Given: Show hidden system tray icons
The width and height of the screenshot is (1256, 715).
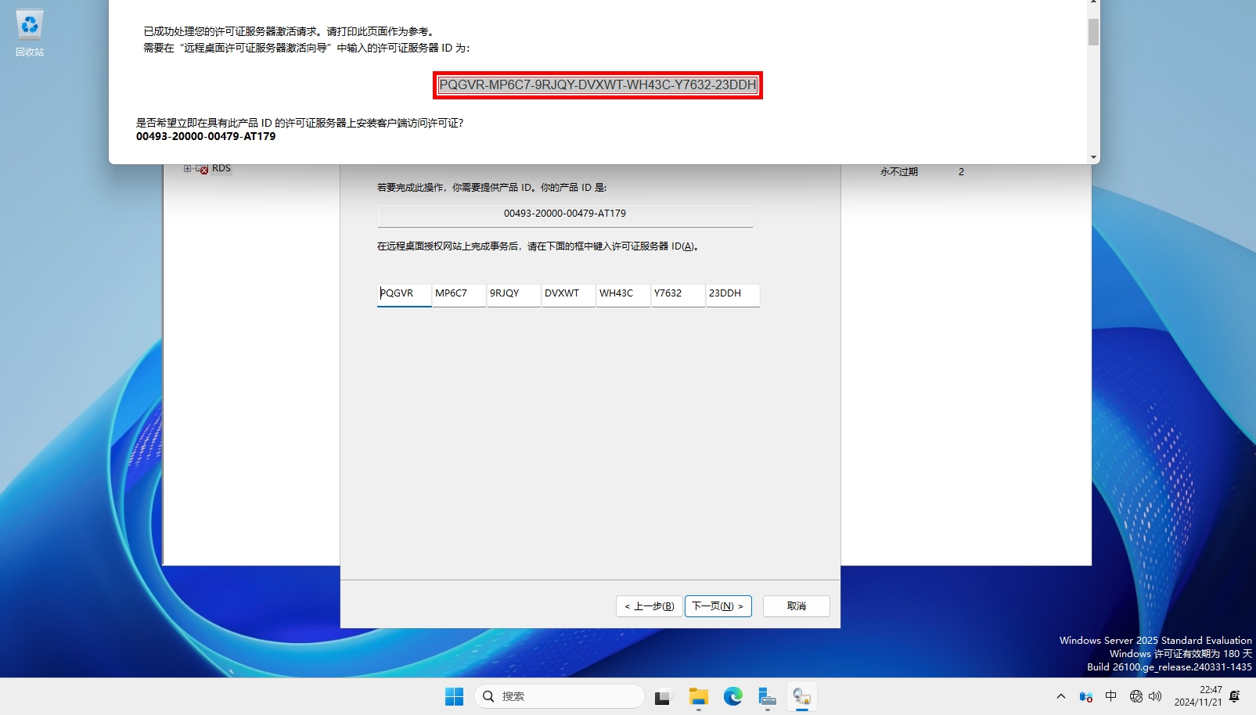Looking at the screenshot, I should (x=1061, y=696).
